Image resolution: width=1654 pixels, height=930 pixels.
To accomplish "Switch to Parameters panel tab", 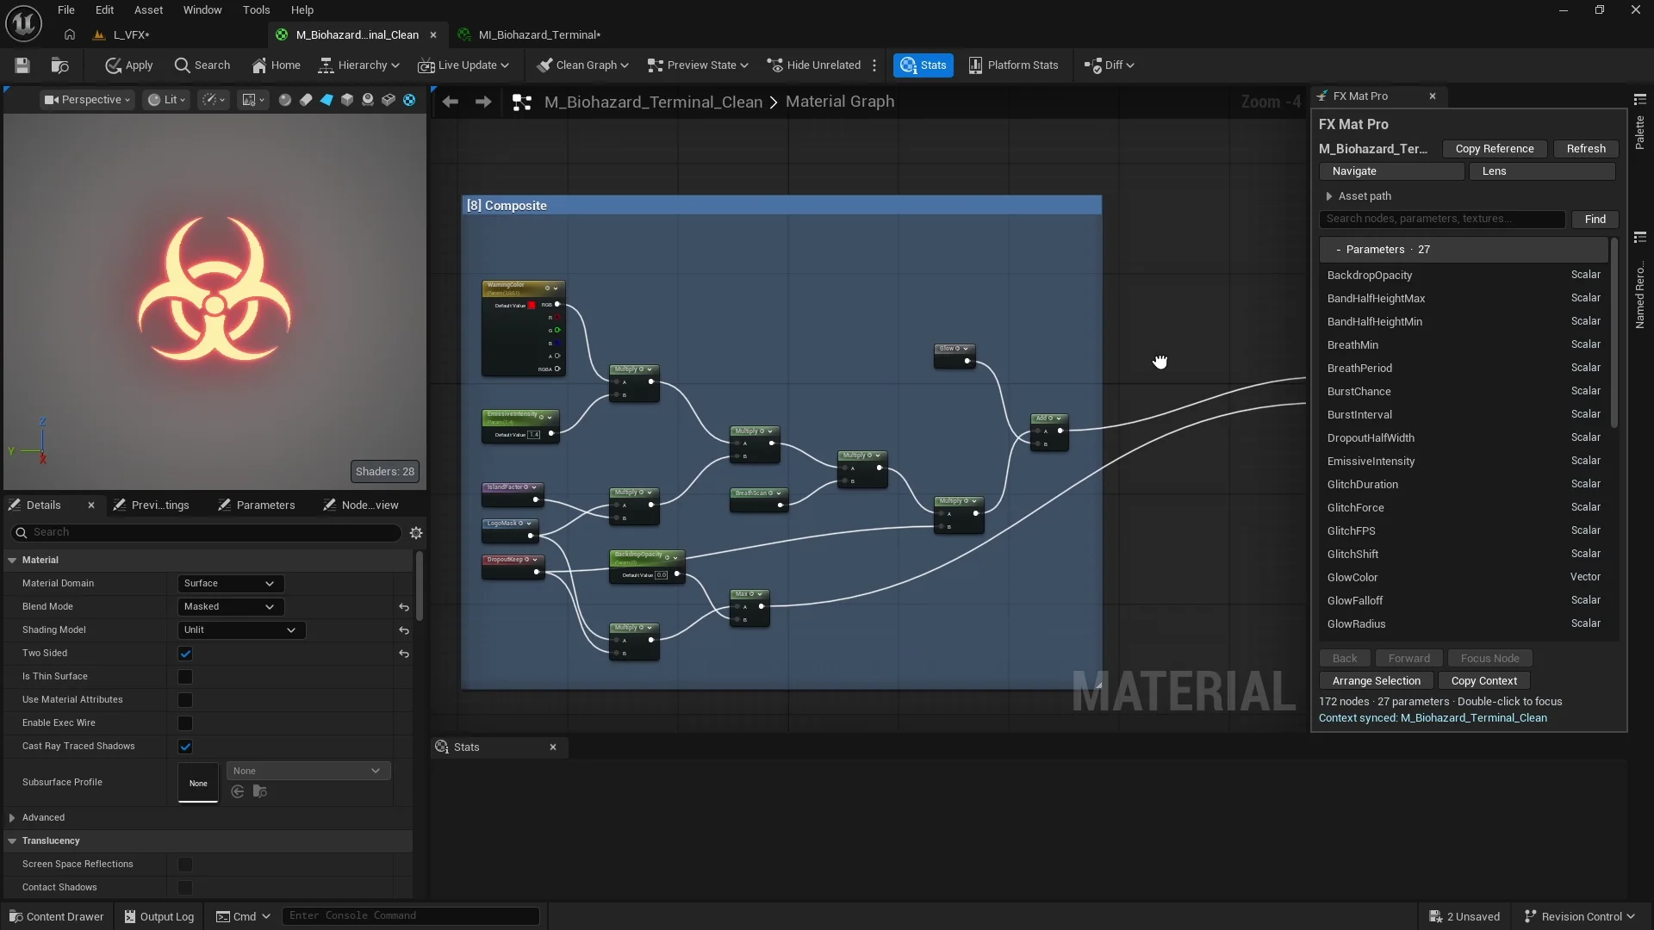I will point(257,505).
